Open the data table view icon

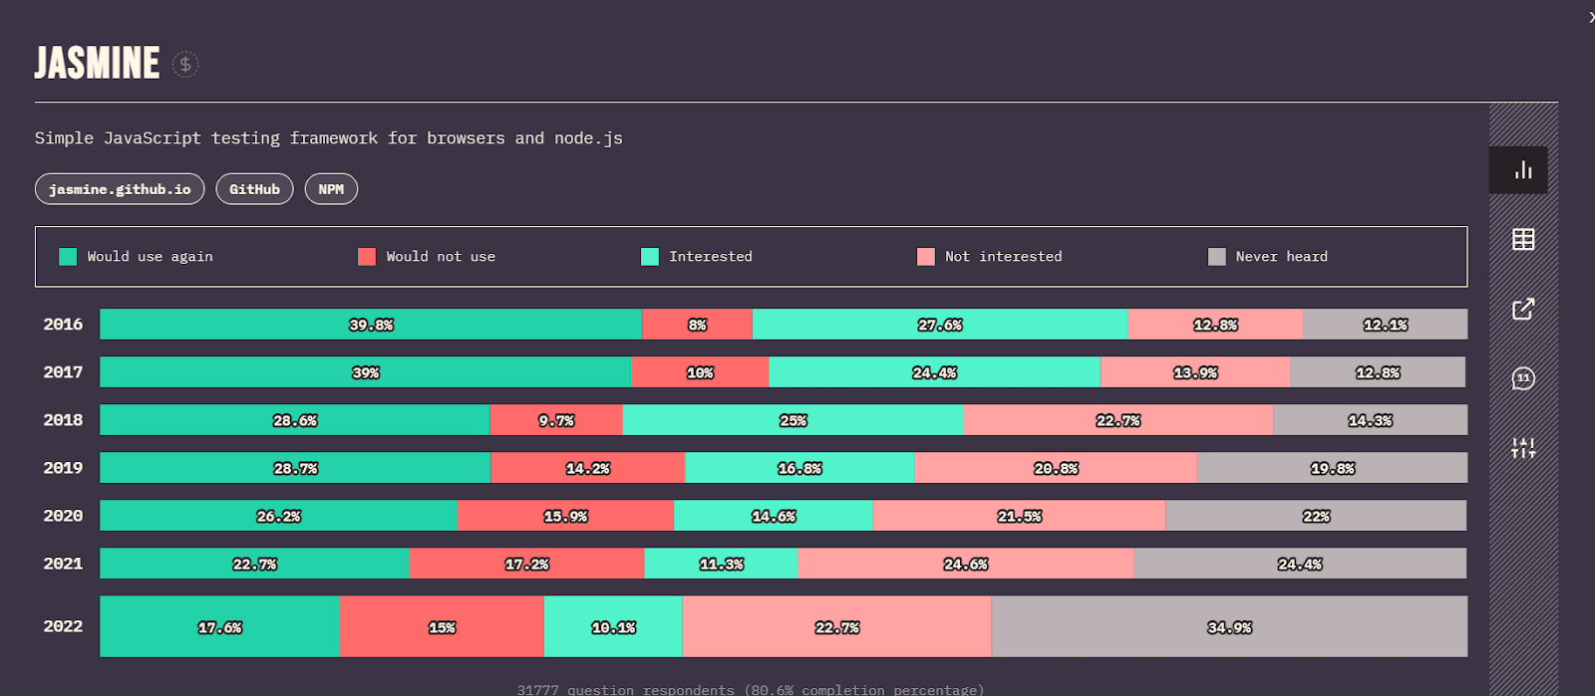click(x=1522, y=239)
